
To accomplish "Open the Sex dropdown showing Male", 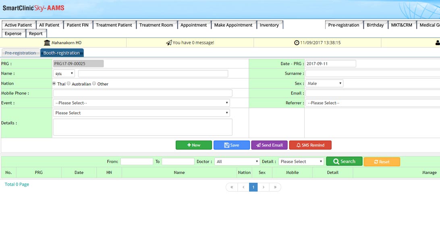I will point(324,84).
